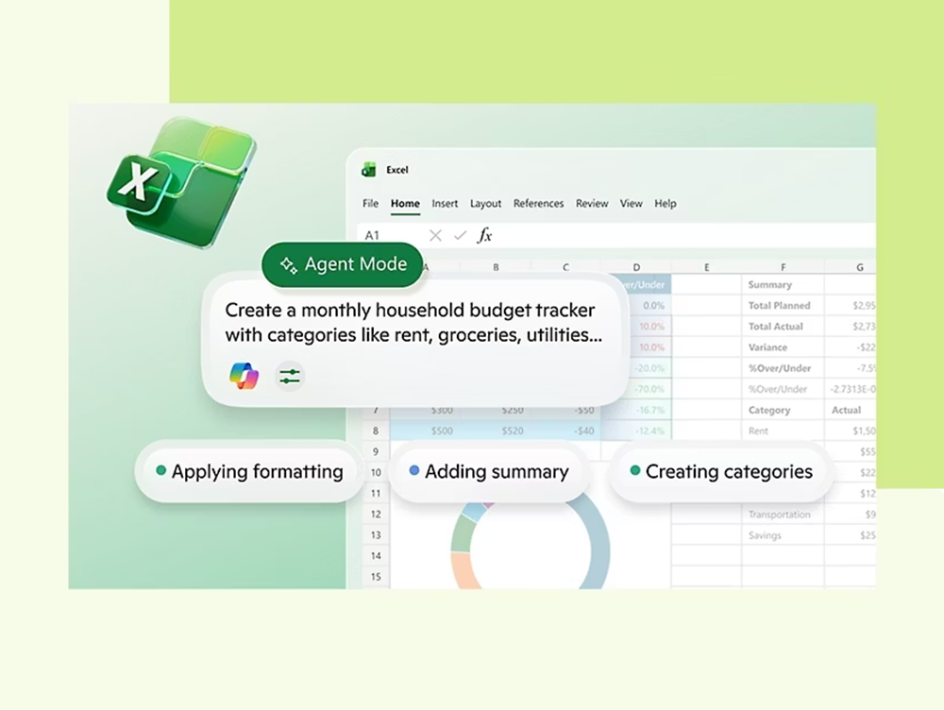Viewport: 944px width, 710px height.
Task: Switch to the Home tab
Action: pyautogui.click(x=405, y=203)
